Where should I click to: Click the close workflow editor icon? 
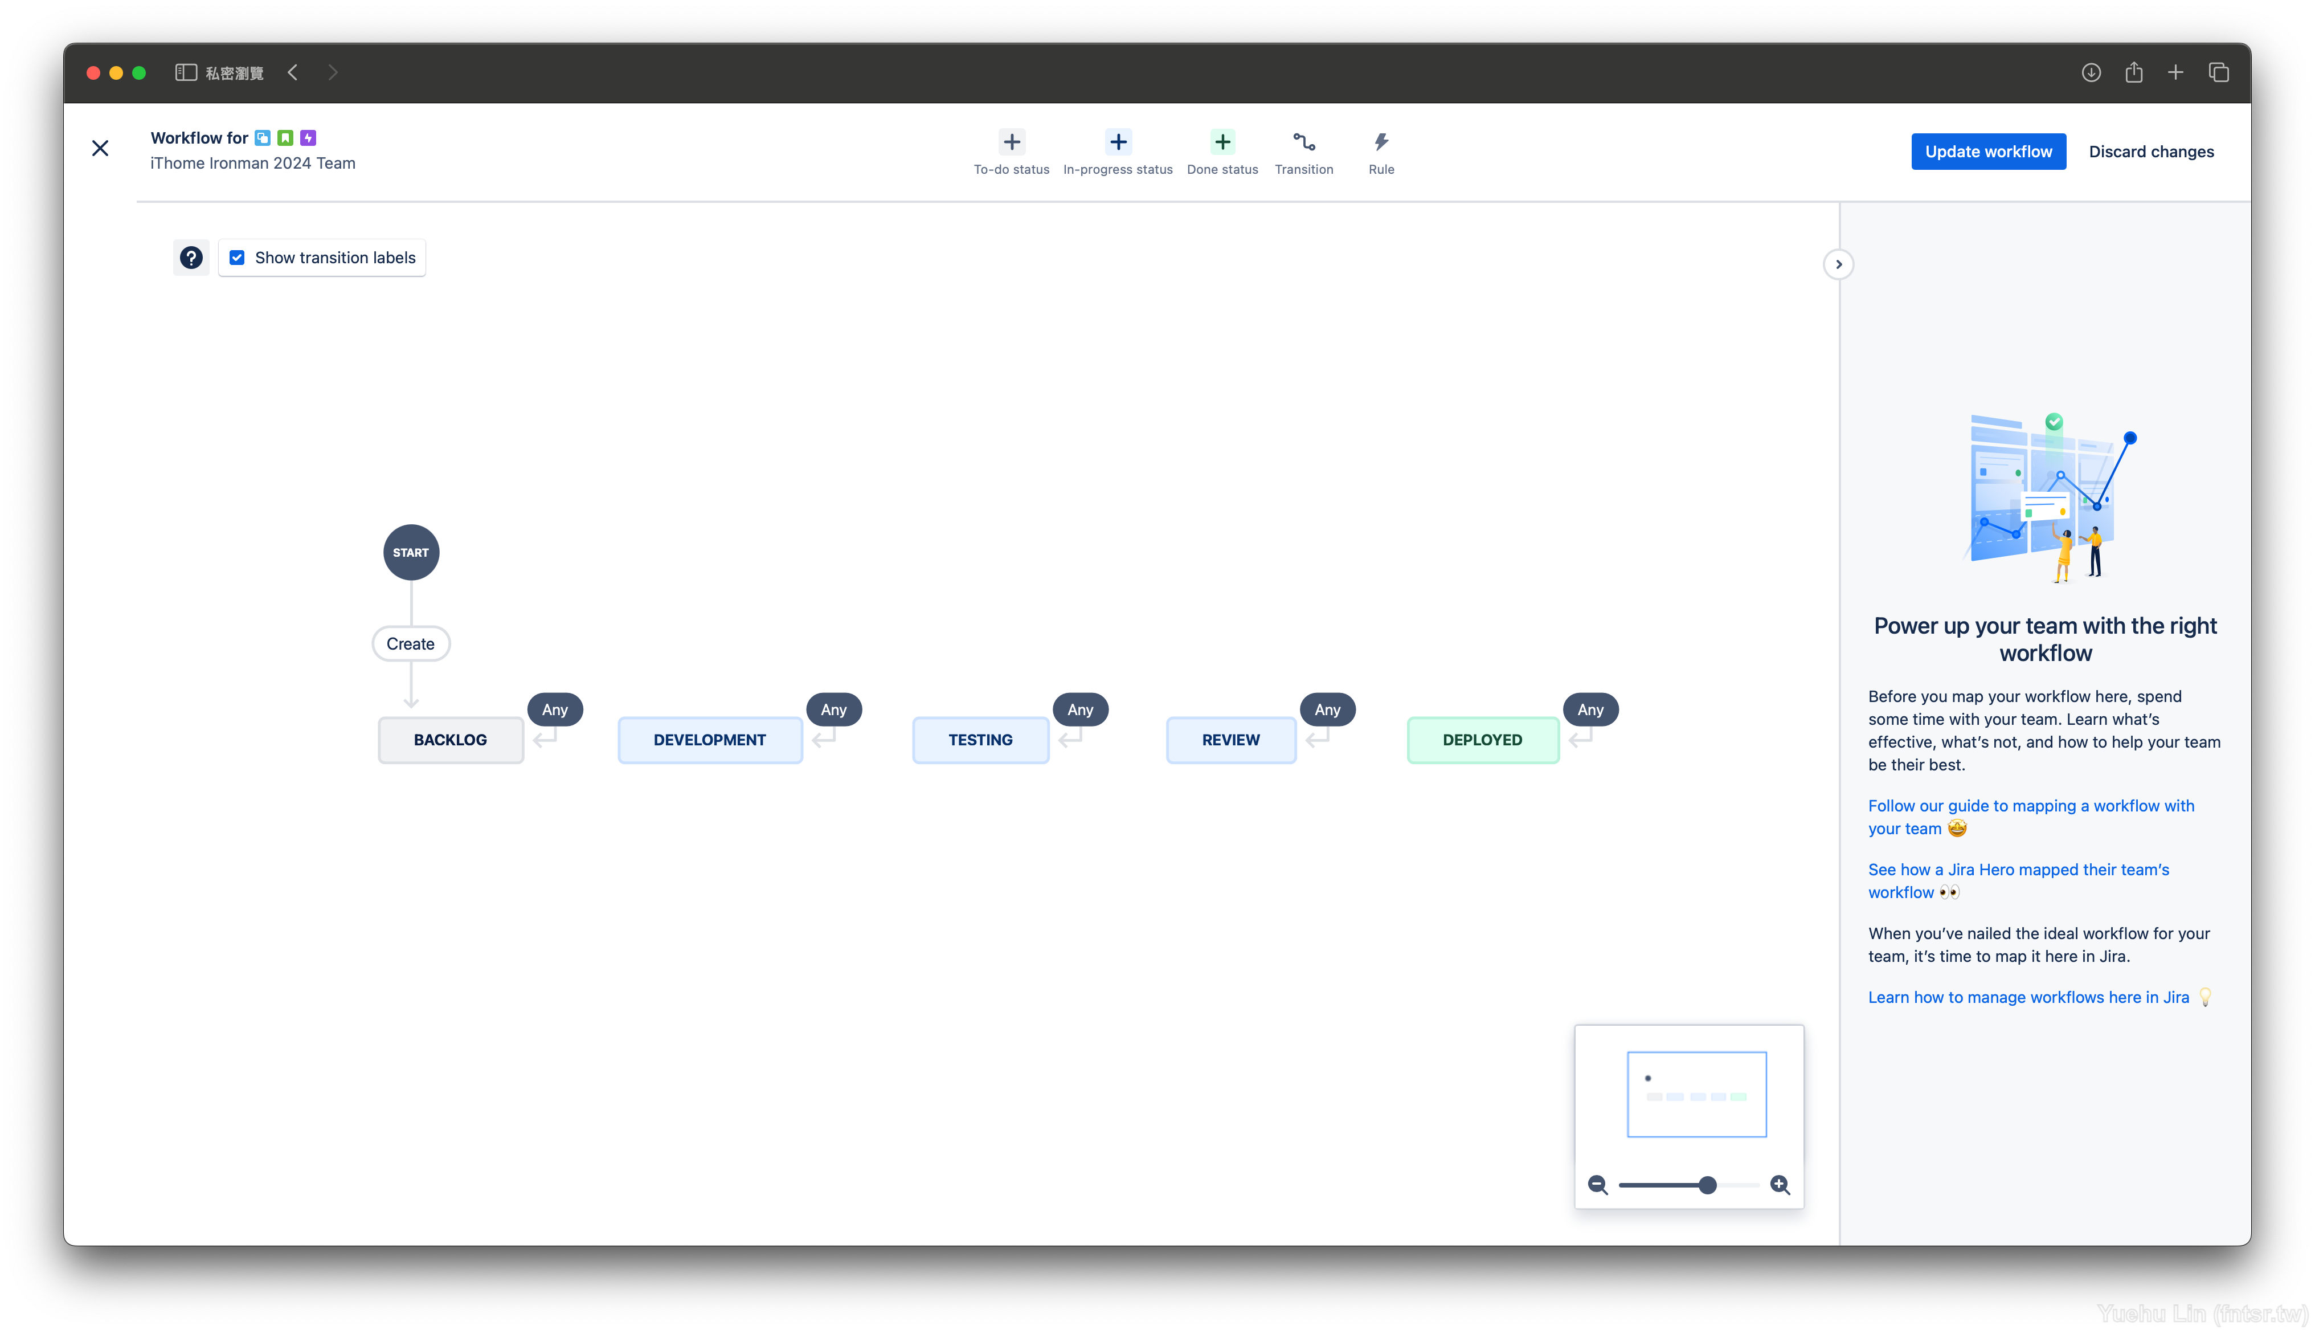coord(100,149)
